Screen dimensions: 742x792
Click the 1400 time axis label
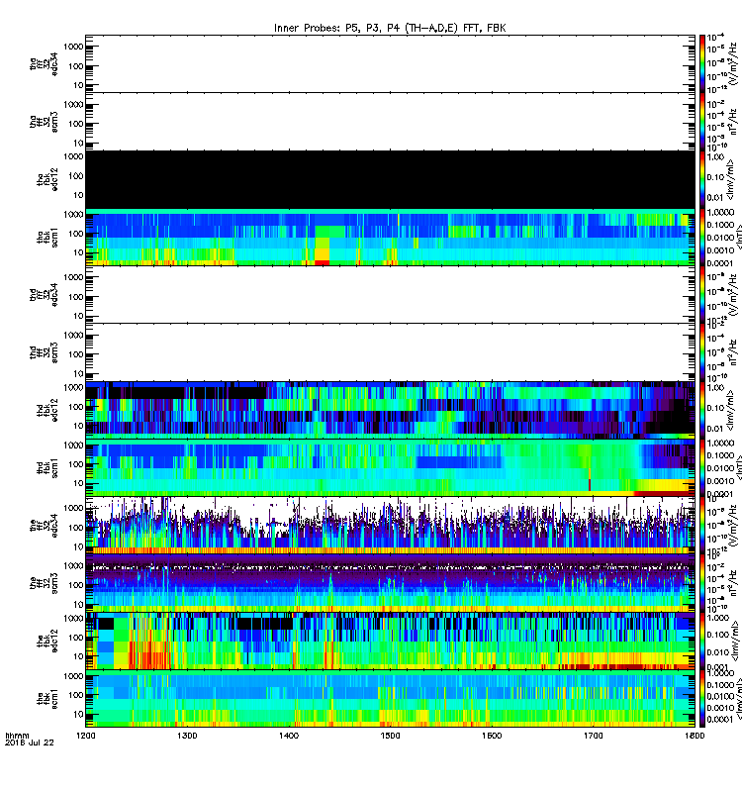pyautogui.click(x=289, y=736)
